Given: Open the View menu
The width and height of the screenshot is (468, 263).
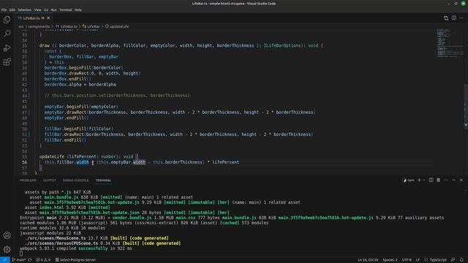Looking at the screenshot, I should pos(37,9).
